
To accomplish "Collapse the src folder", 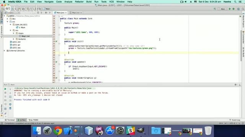I will tap(8, 22).
